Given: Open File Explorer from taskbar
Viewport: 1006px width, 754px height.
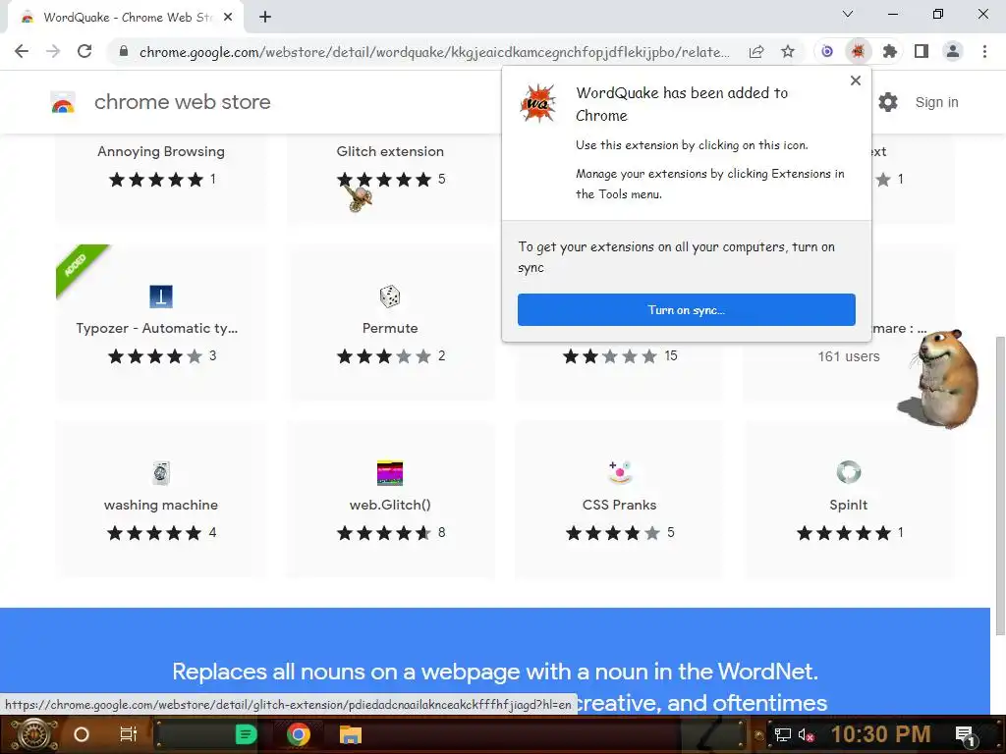Looking at the screenshot, I should click(351, 734).
